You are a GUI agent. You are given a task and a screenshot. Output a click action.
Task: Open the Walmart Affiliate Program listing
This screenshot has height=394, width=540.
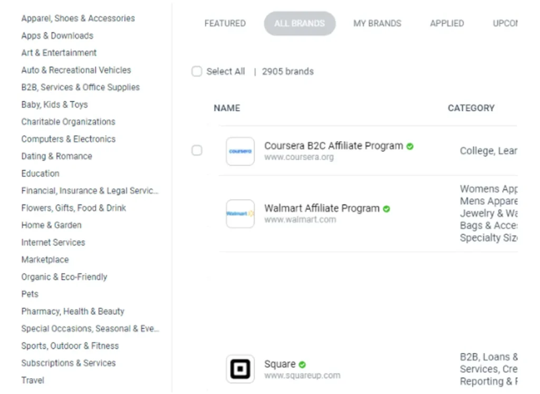(322, 208)
